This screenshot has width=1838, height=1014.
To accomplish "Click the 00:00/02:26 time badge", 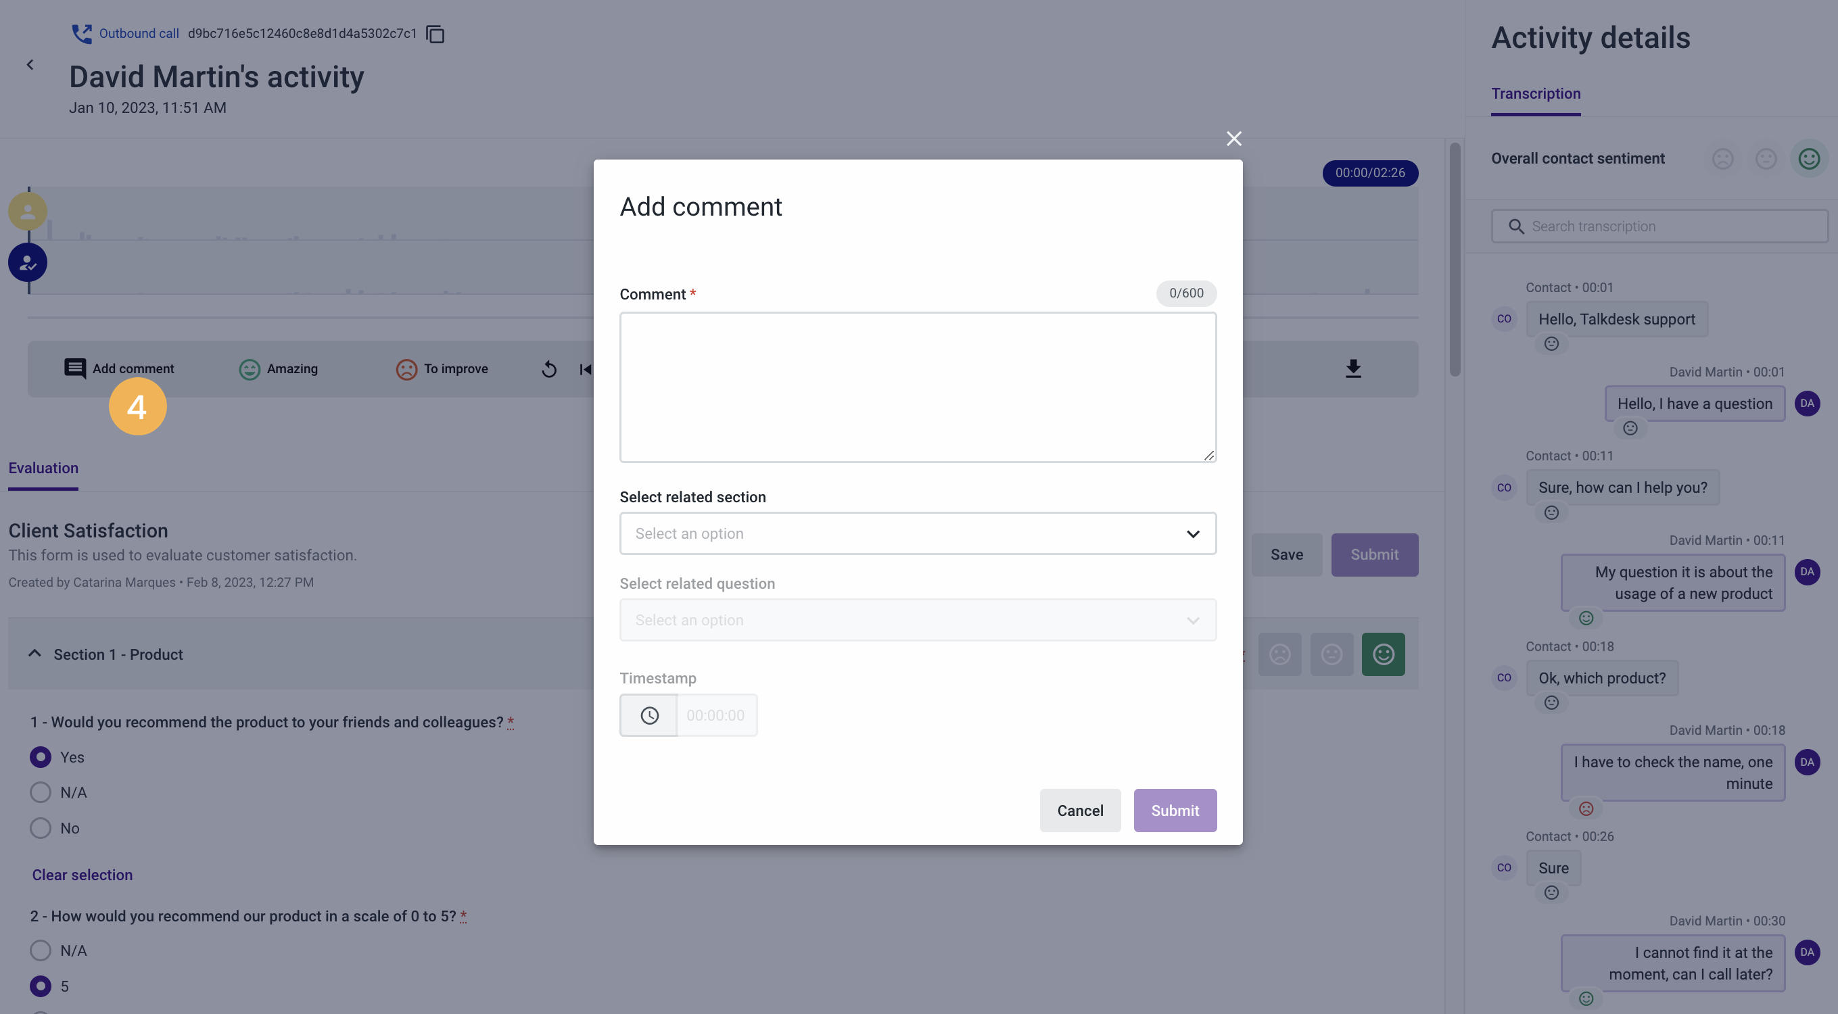I will [x=1370, y=172].
